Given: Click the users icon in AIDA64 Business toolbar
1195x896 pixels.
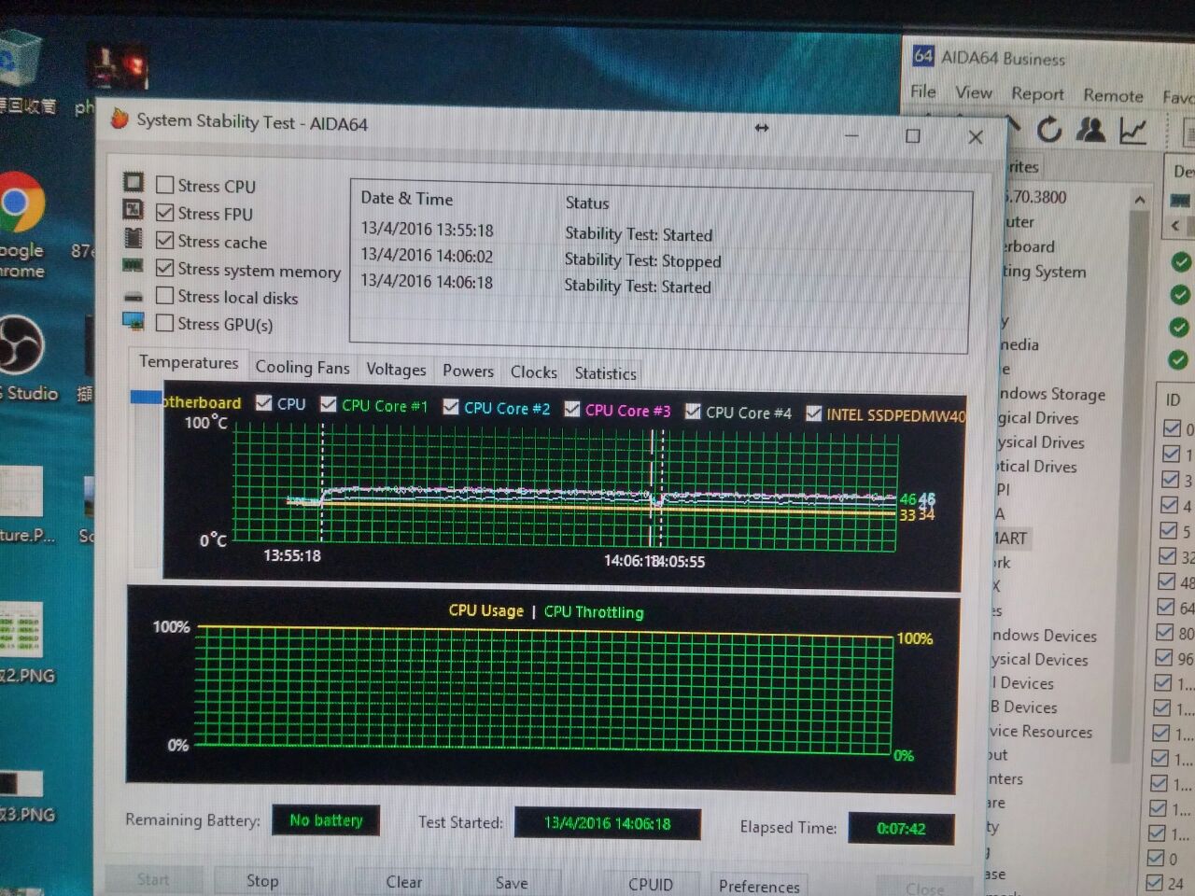Looking at the screenshot, I should point(1090,130).
